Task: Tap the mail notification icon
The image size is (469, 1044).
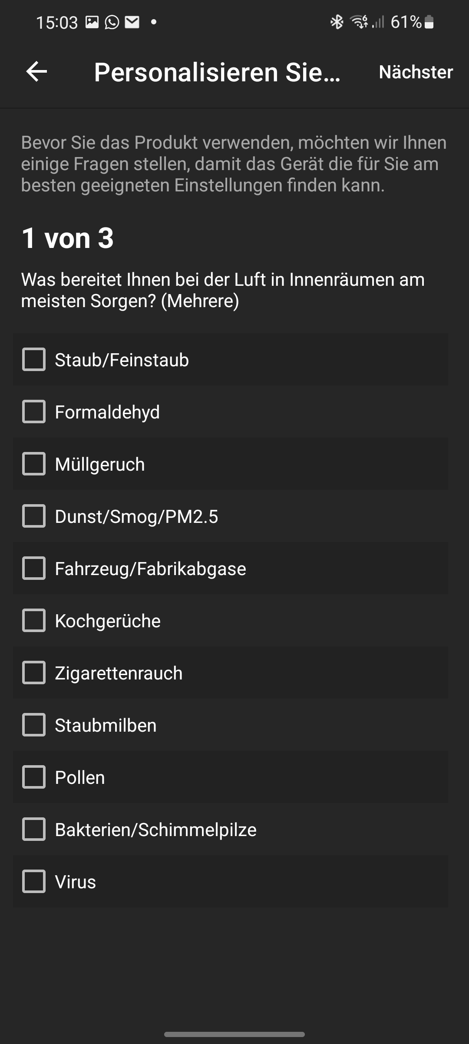Action: click(x=132, y=22)
